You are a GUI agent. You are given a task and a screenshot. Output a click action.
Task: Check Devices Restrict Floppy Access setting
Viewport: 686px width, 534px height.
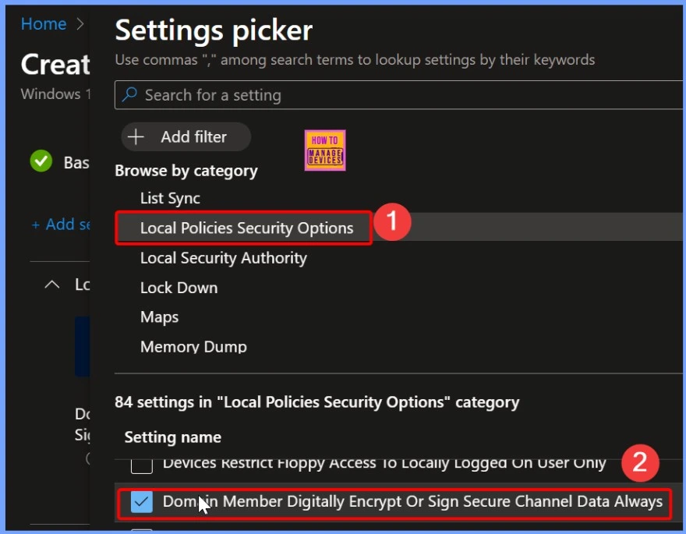(x=141, y=465)
